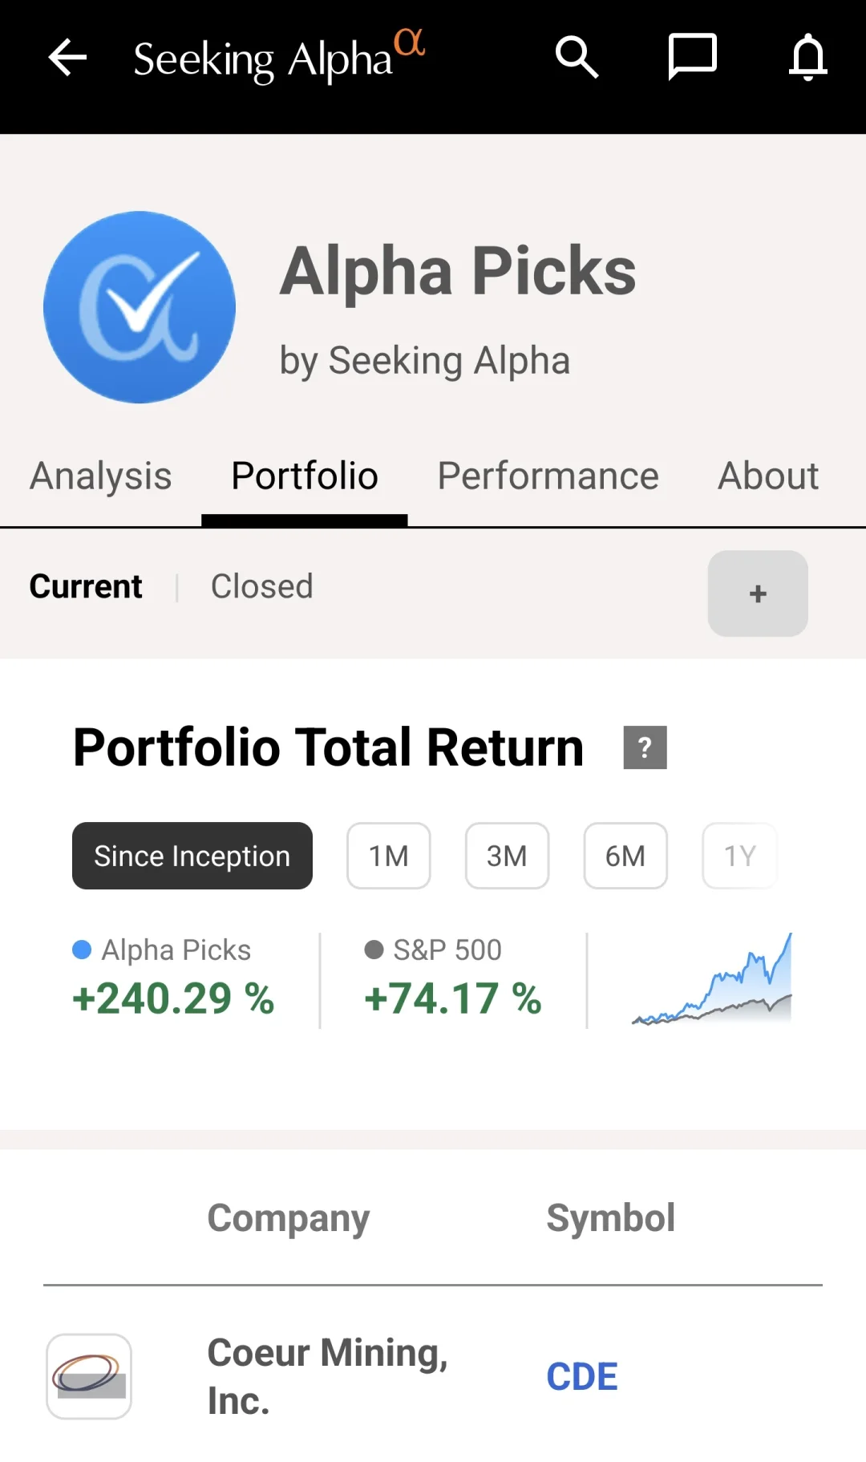Viewport: 866px width, 1462px height.
Task: Select the 6M time range
Action: (625, 856)
